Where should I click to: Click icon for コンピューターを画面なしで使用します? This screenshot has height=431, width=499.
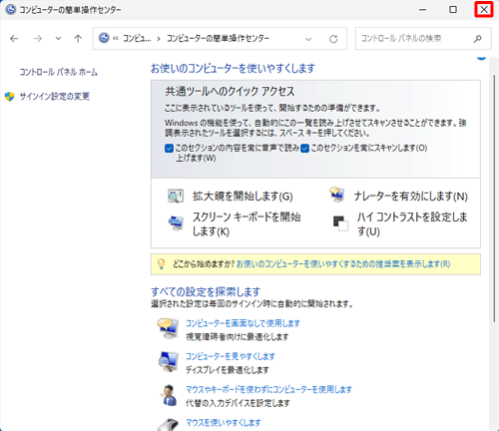point(168,328)
